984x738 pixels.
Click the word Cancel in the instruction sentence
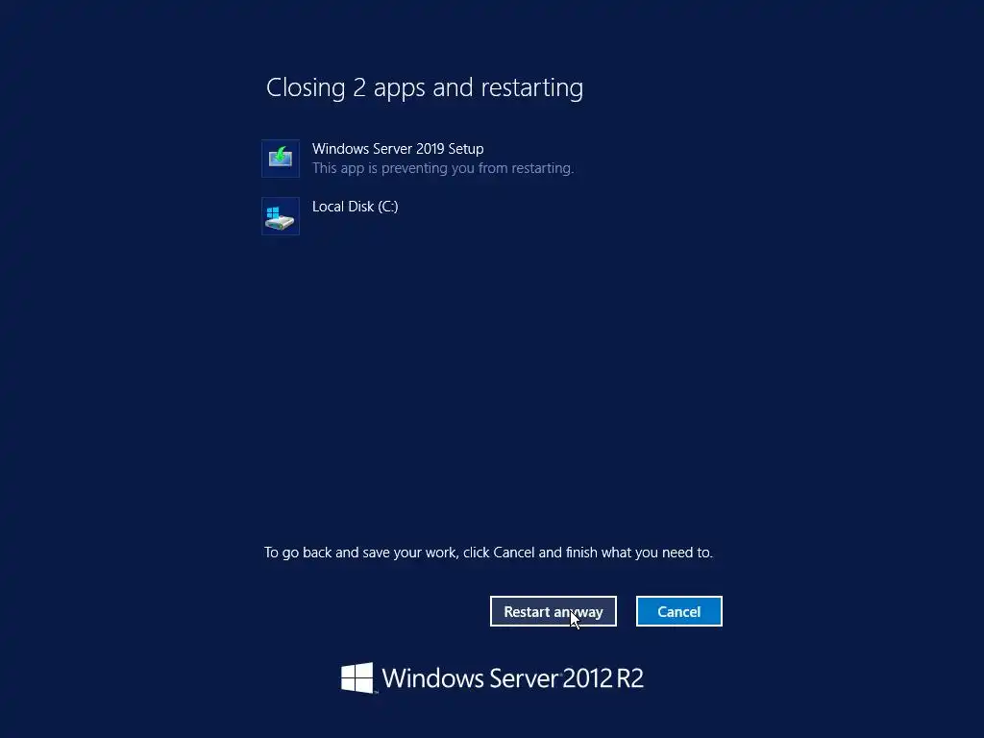(x=514, y=553)
